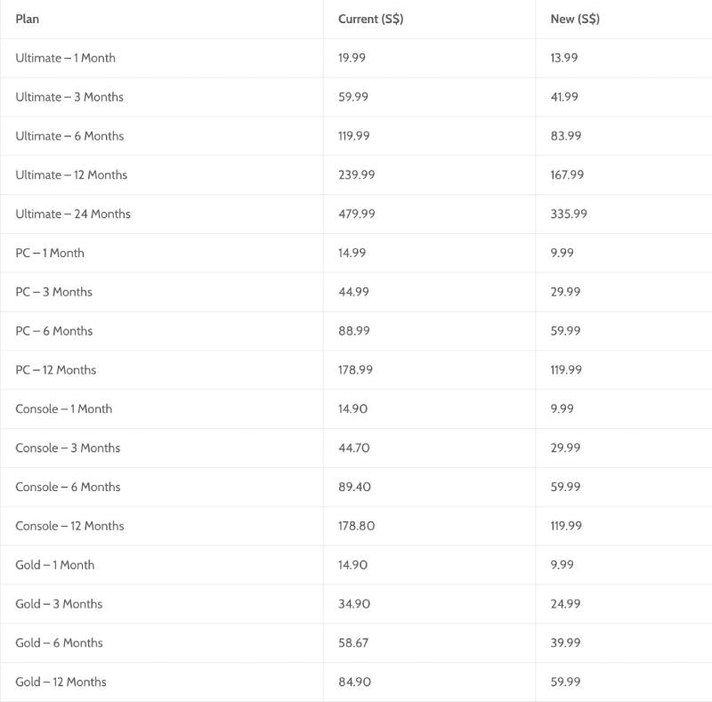Click the Console – 12 Months plan label

(69, 526)
